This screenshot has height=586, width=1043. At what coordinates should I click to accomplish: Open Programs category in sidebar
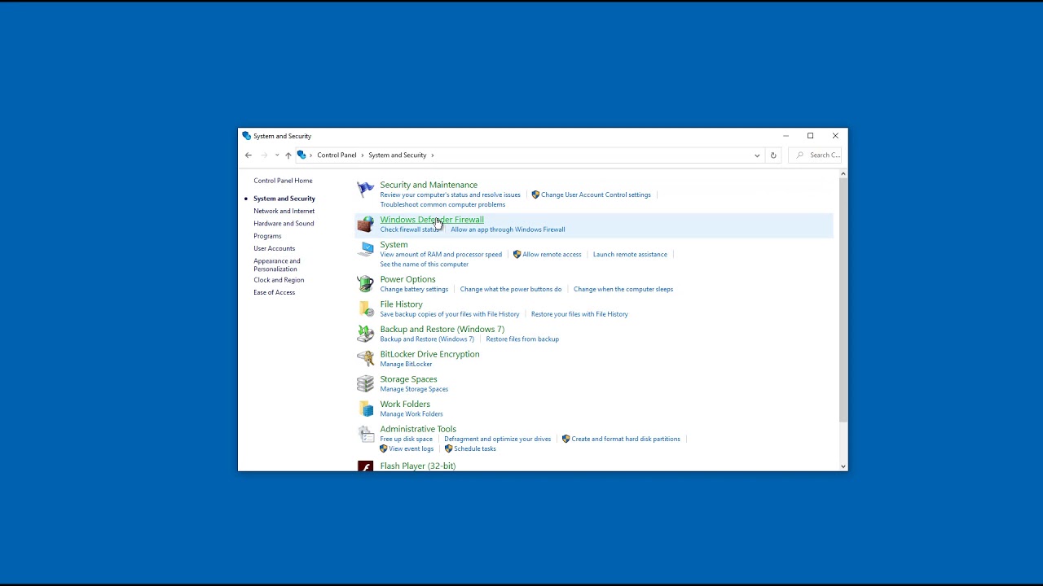point(267,236)
